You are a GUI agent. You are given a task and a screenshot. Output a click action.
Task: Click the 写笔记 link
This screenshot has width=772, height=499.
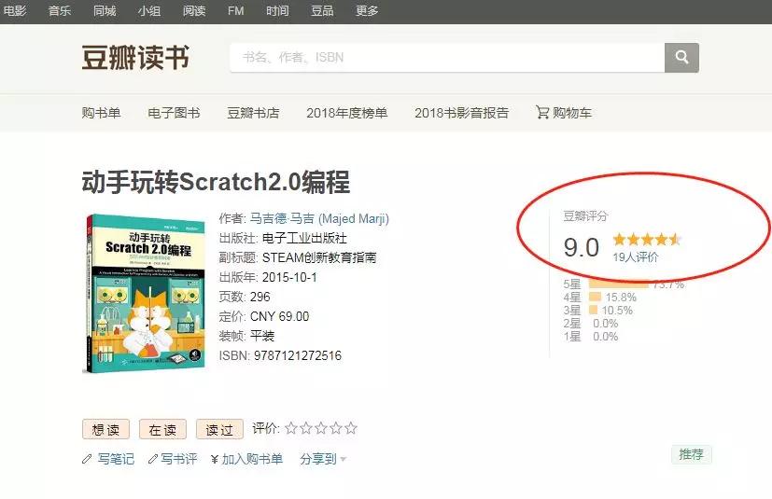point(116,459)
